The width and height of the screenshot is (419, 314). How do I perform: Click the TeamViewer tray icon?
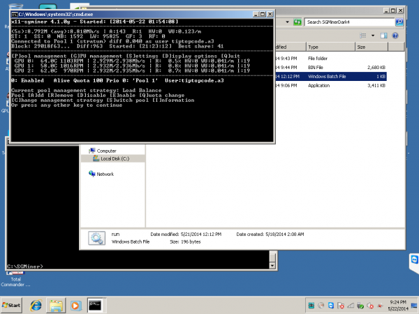pos(331,305)
